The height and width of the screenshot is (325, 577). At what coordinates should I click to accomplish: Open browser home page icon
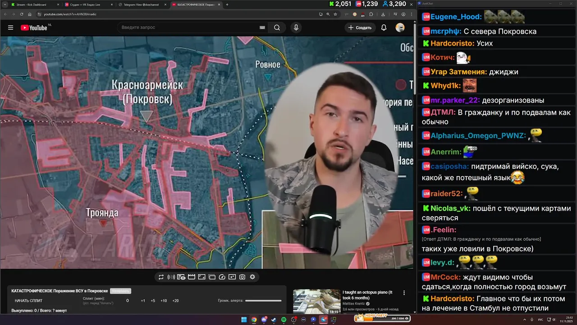(30, 14)
